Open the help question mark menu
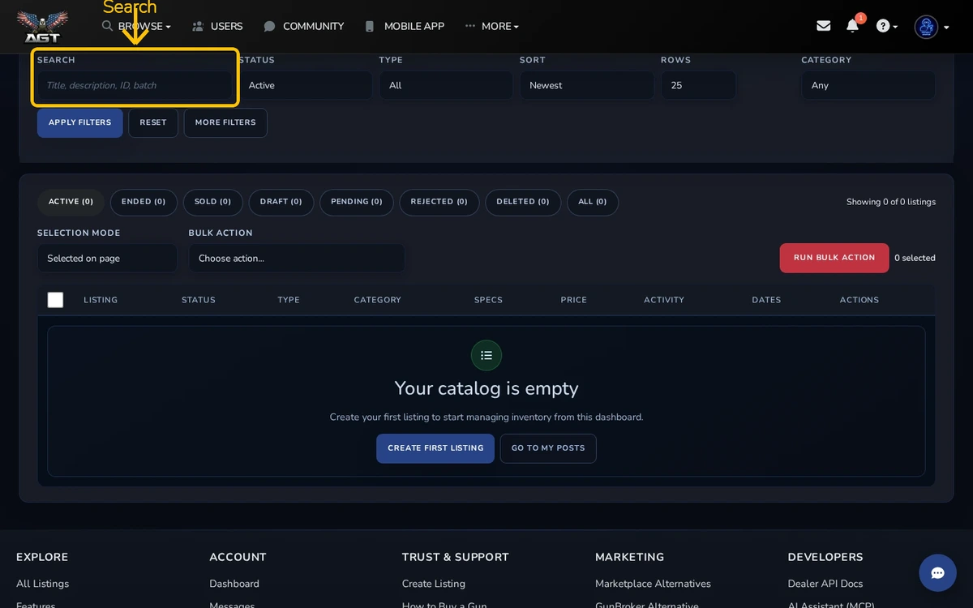The image size is (973, 608). point(887,26)
